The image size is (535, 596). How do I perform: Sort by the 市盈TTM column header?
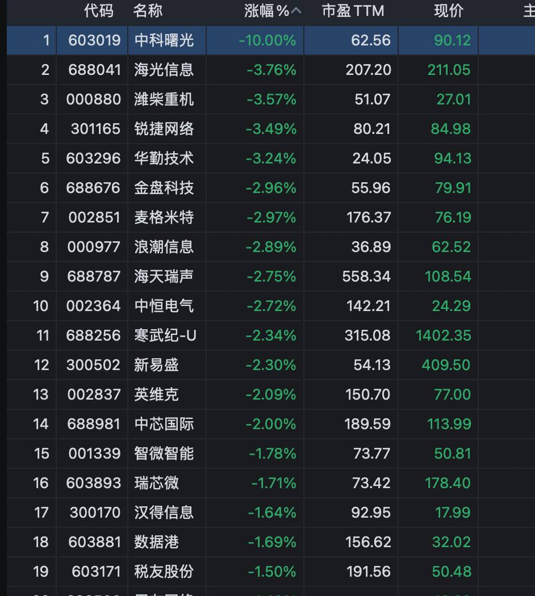click(353, 11)
